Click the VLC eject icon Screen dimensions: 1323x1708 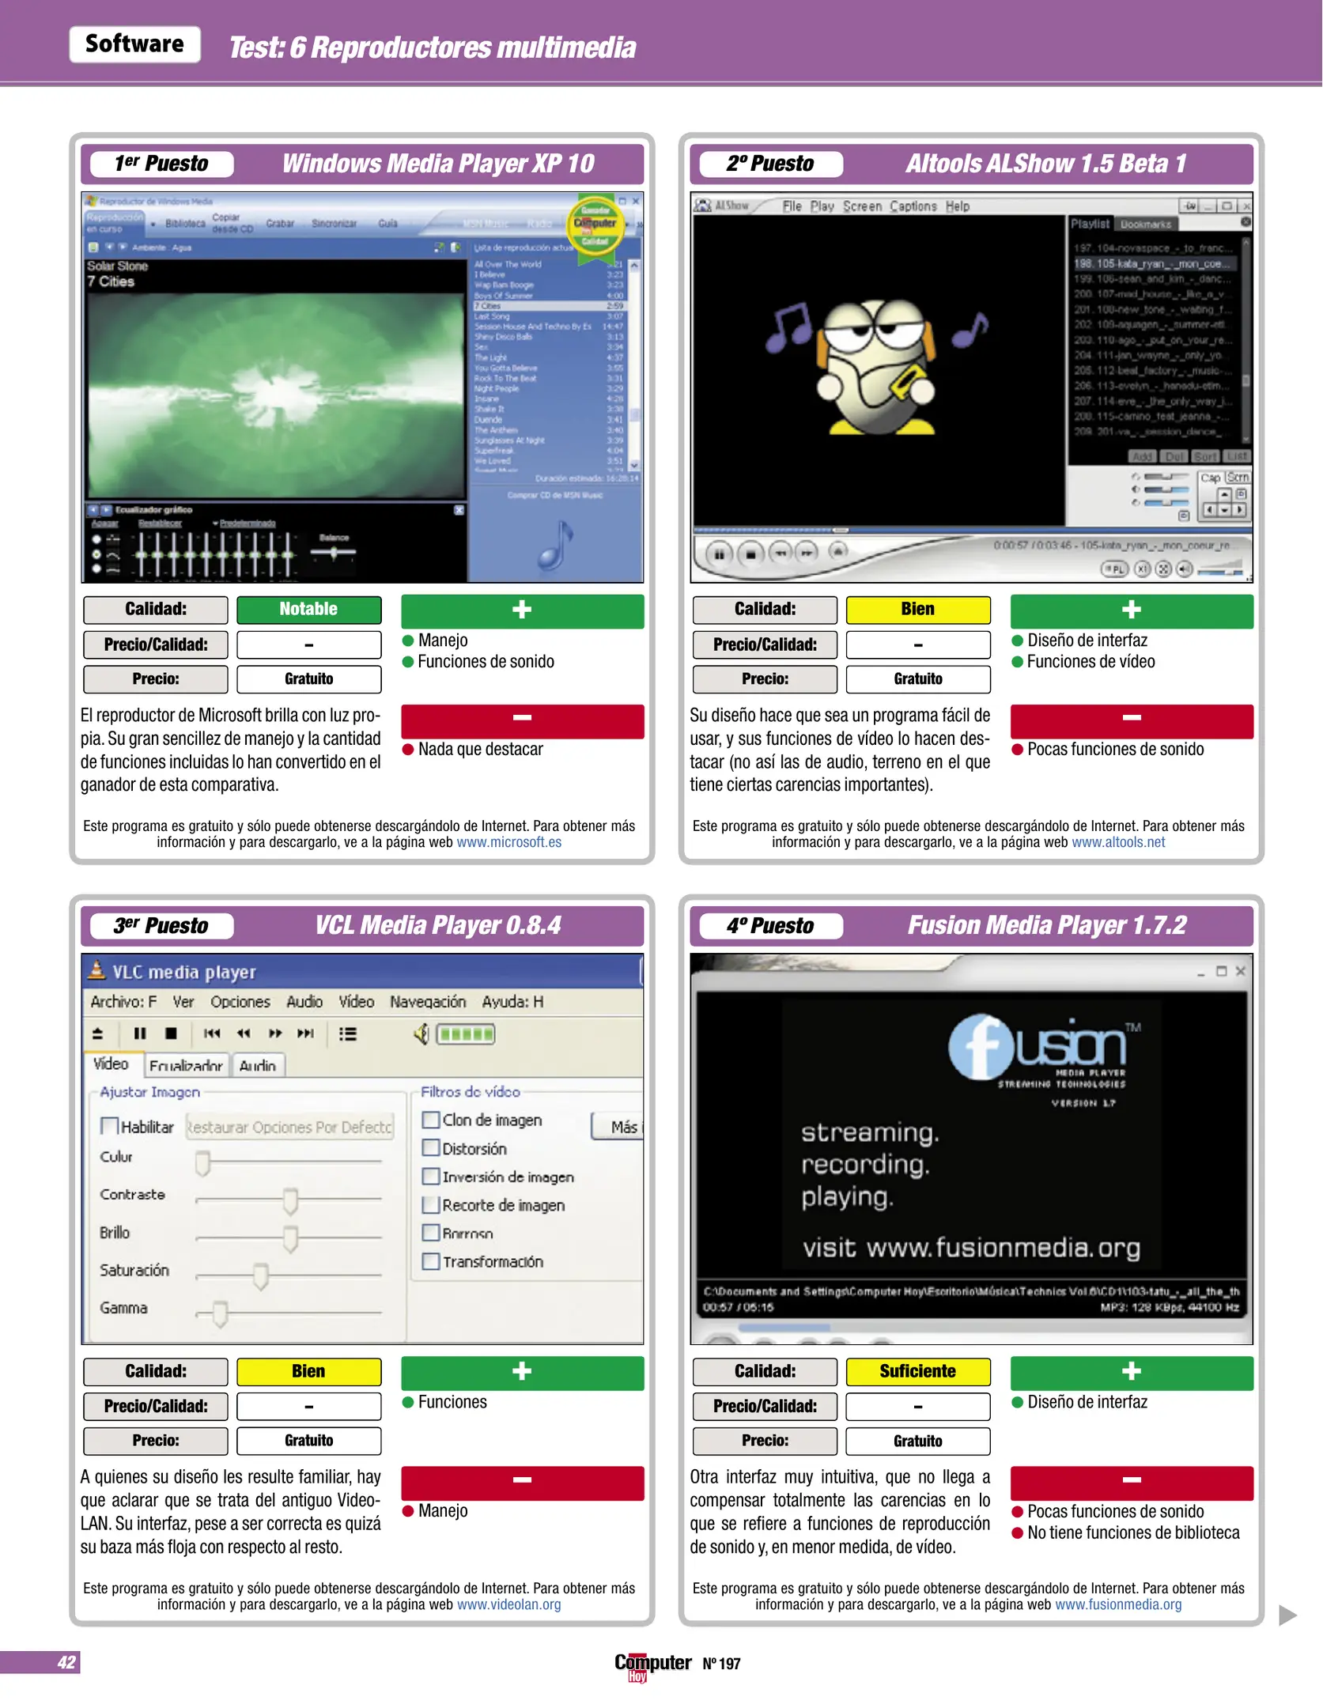pos(98,1033)
